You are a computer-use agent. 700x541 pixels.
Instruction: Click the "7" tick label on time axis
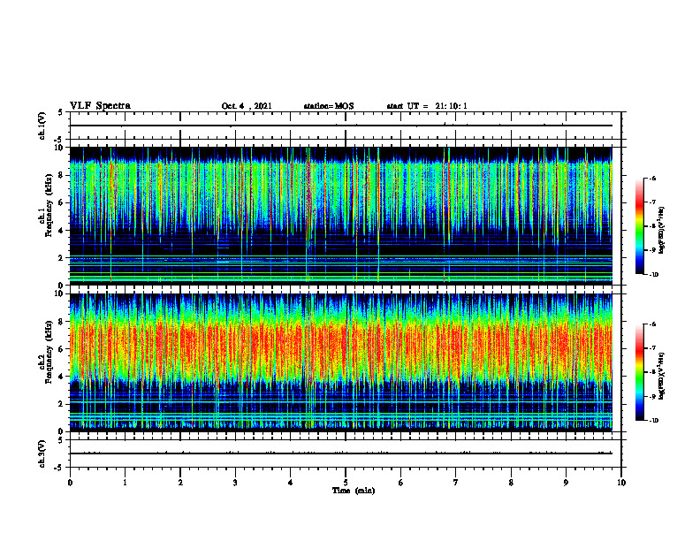[x=456, y=483]
